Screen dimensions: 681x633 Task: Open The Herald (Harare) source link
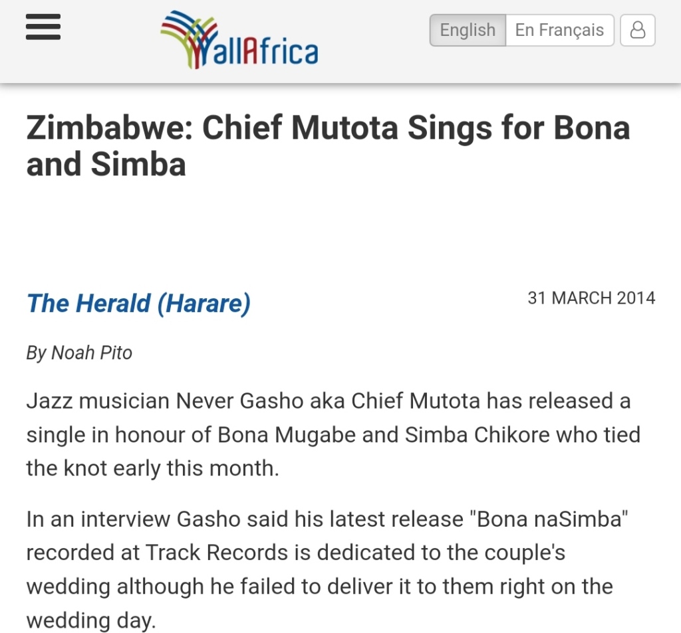coord(138,304)
